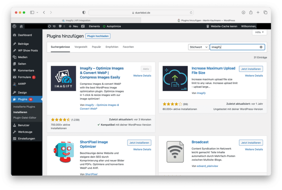Show Safari tab overview icon

coord(265,12)
